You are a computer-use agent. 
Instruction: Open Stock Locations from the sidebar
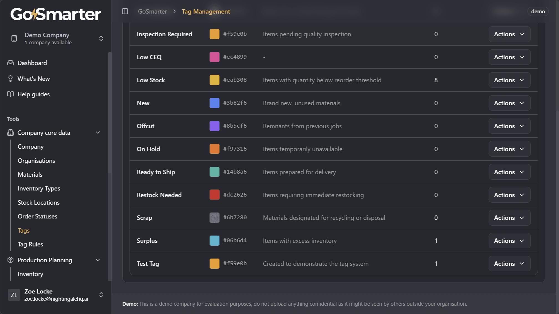pos(39,202)
